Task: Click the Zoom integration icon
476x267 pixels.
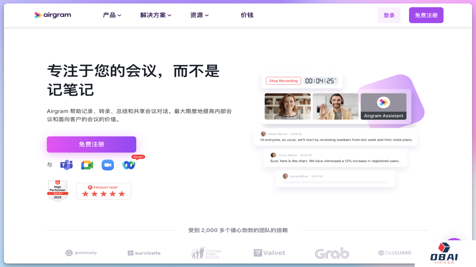Action: (108, 165)
